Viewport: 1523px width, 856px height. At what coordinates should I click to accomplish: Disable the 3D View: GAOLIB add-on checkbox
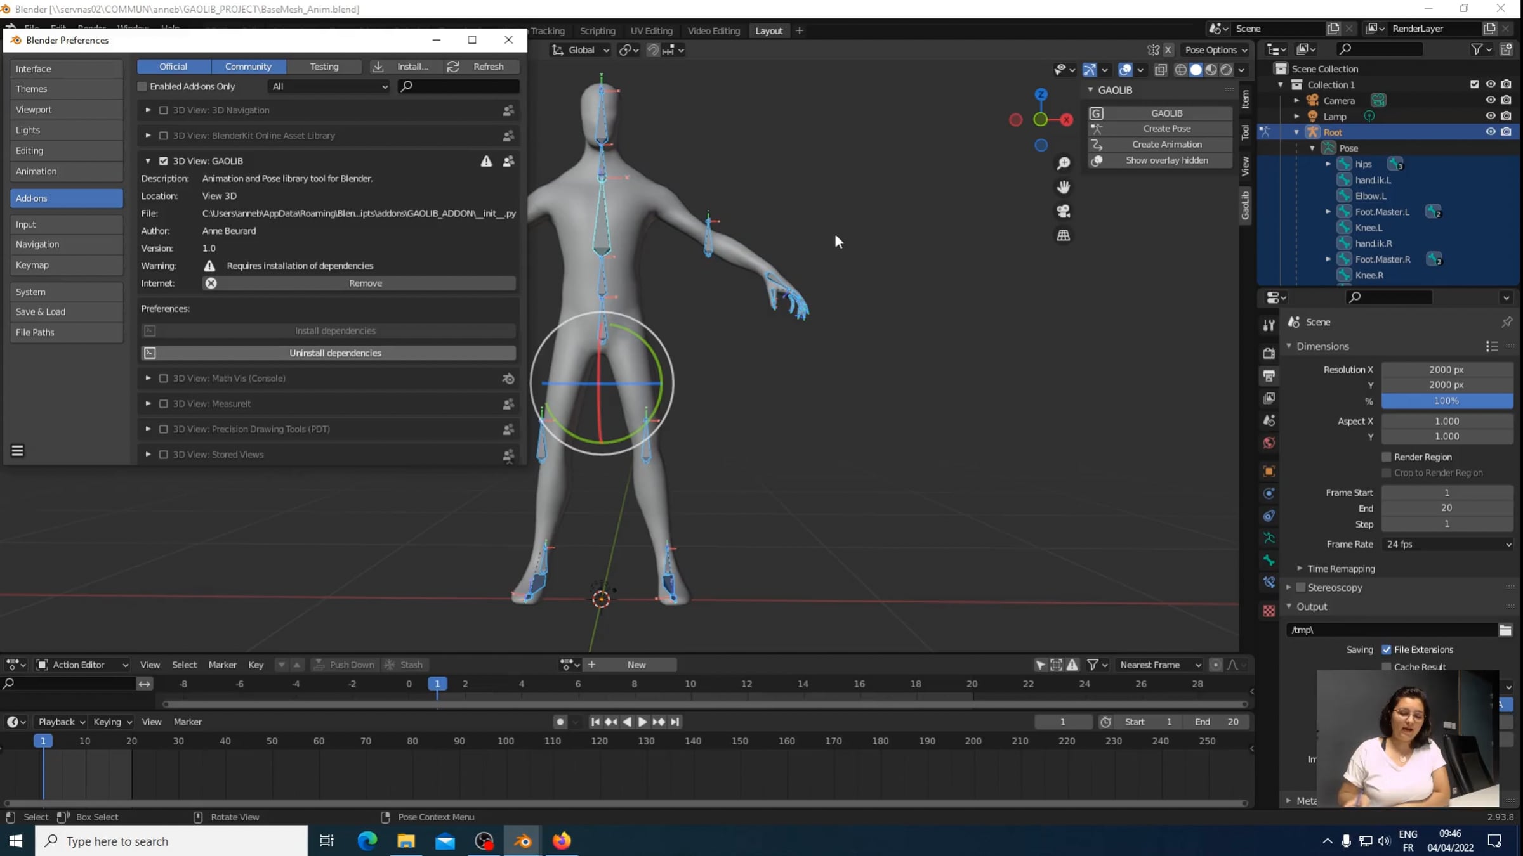click(163, 161)
